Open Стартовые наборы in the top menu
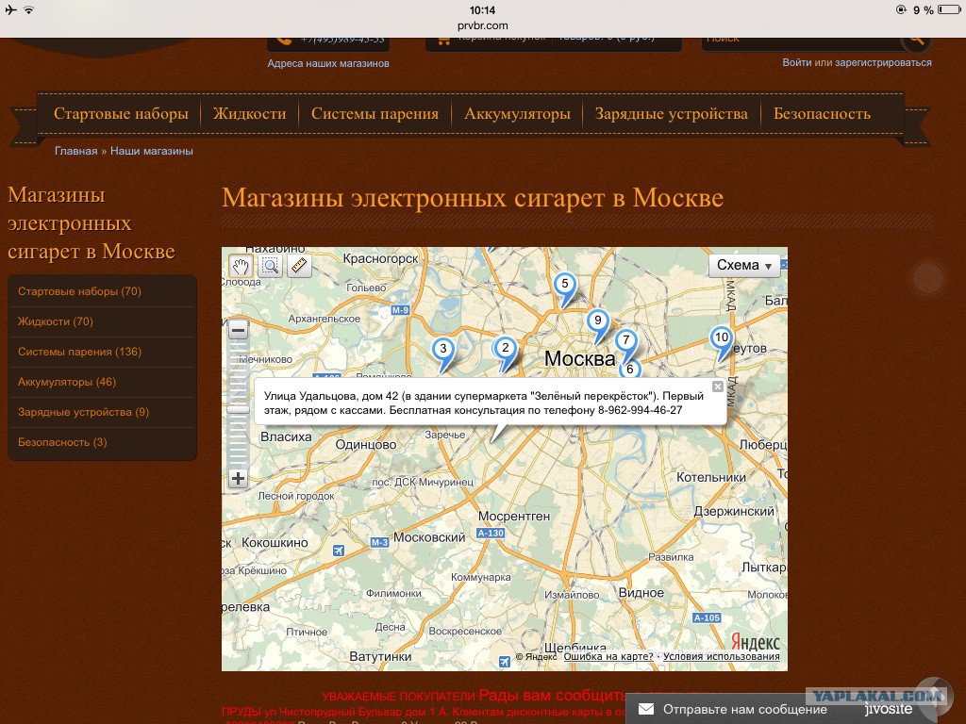Image resolution: width=966 pixels, height=724 pixels. [121, 113]
